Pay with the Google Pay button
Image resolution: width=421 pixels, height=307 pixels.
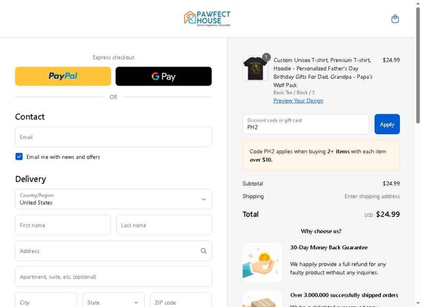(x=164, y=76)
